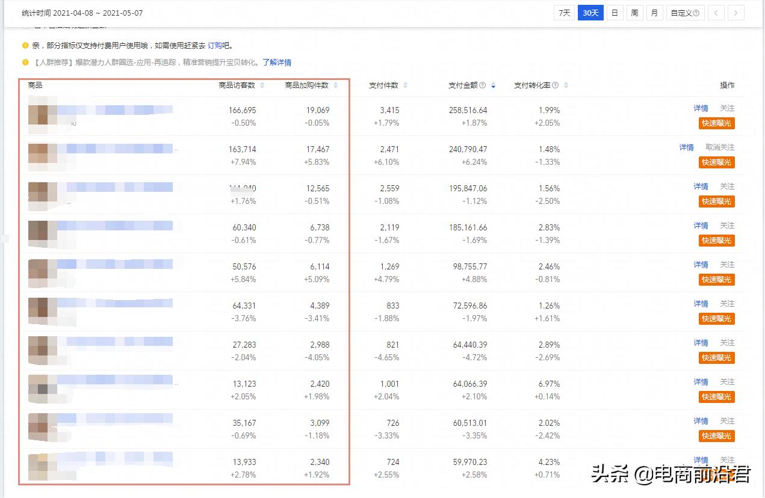Click the left pagination arrow
Image resolution: width=765 pixels, height=498 pixels.
716,12
